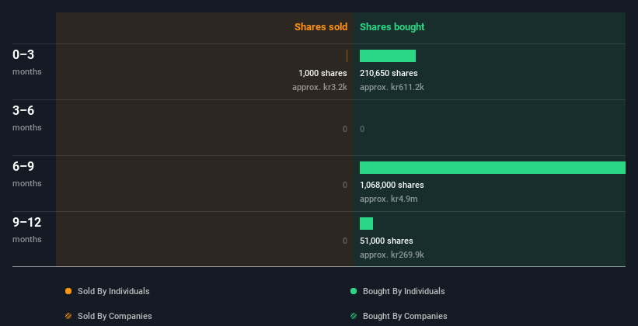Click the 1,000 shares sold label
The height and width of the screenshot is (326, 638).
click(x=322, y=74)
